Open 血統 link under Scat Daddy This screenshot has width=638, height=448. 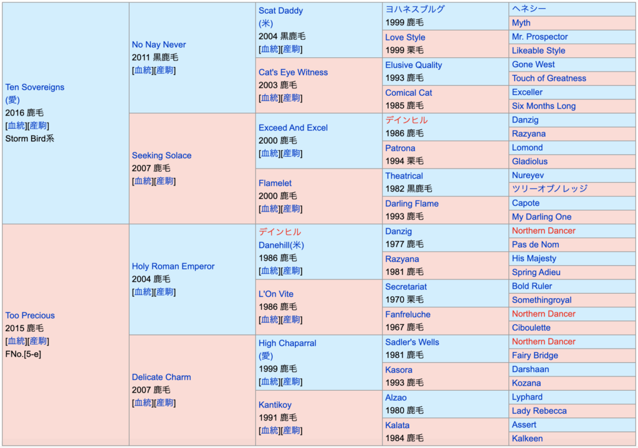(x=270, y=49)
